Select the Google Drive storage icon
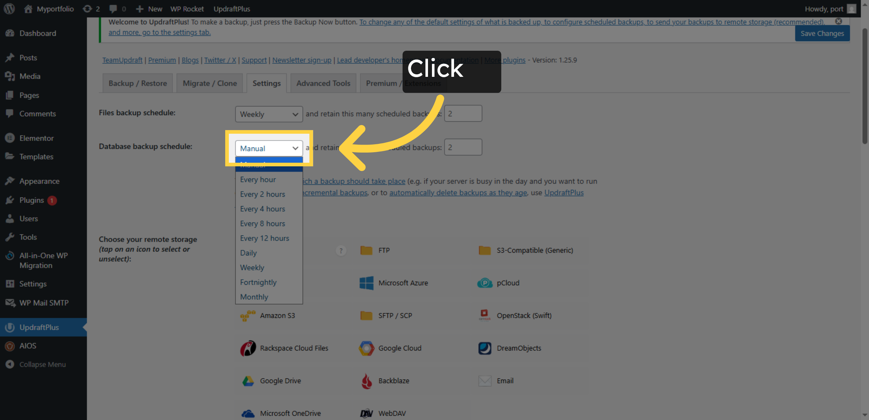 248,381
